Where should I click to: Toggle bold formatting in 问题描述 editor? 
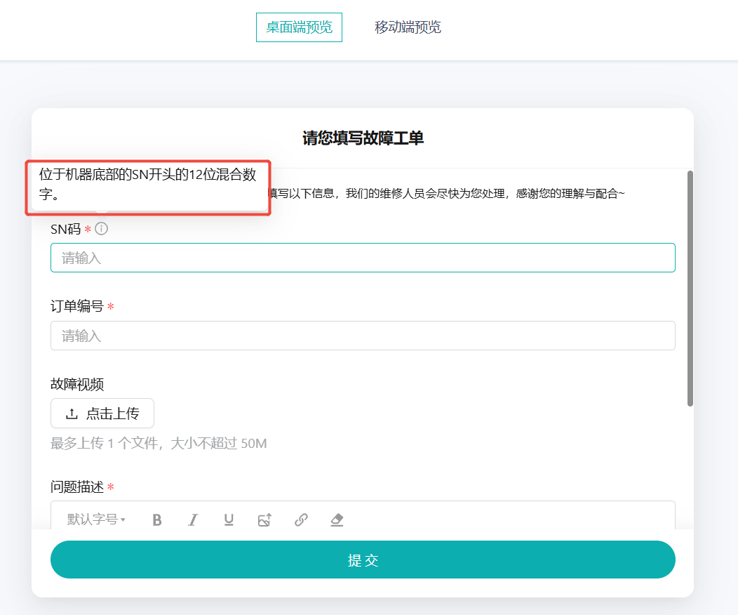click(x=157, y=520)
